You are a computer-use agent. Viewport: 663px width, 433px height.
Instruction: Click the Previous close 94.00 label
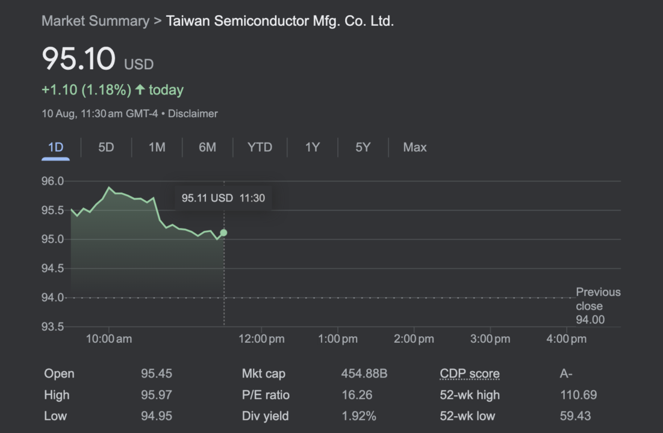pyautogui.click(x=598, y=306)
